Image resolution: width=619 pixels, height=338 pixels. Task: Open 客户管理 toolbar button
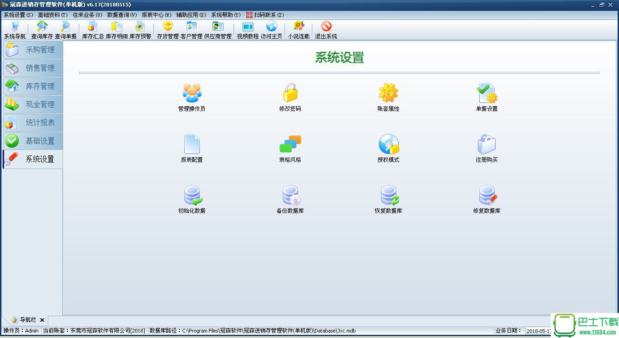coord(191,30)
